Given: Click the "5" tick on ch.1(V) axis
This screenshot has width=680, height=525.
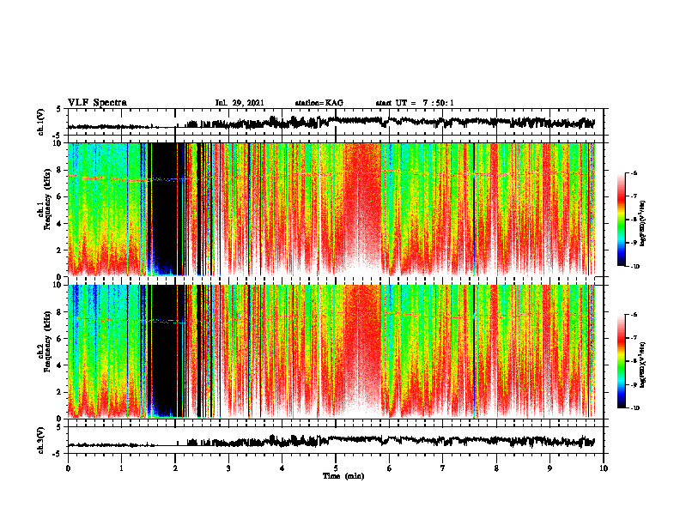Looking at the screenshot, I should (58, 109).
